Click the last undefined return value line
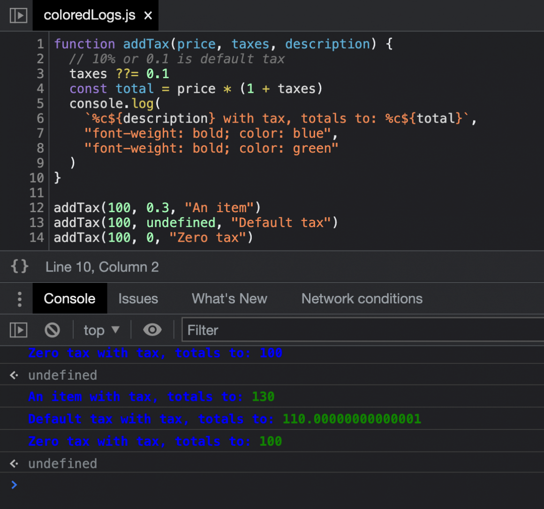 coord(62,464)
